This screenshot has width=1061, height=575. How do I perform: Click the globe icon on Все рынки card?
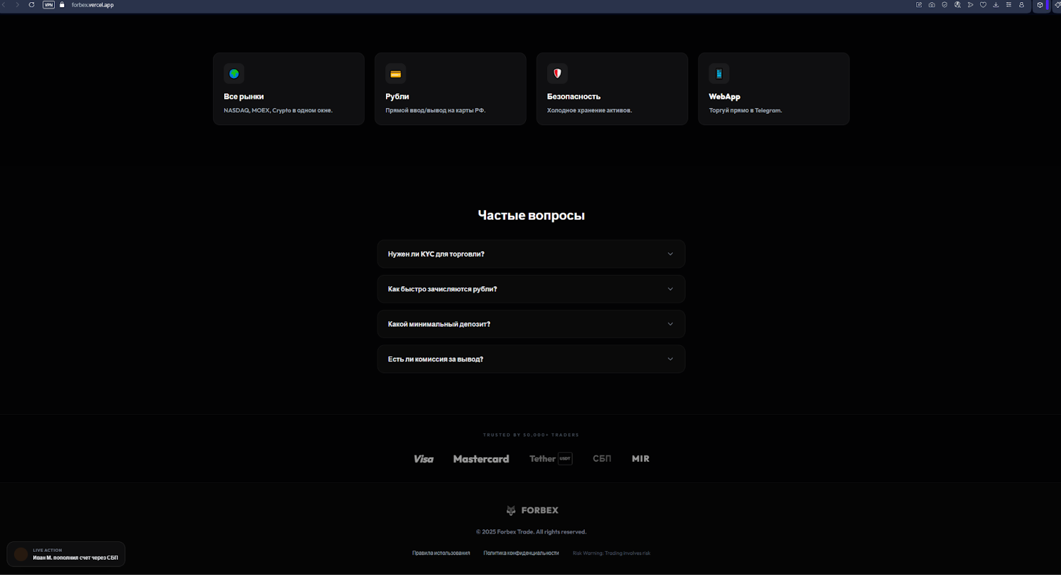coord(233,74)
